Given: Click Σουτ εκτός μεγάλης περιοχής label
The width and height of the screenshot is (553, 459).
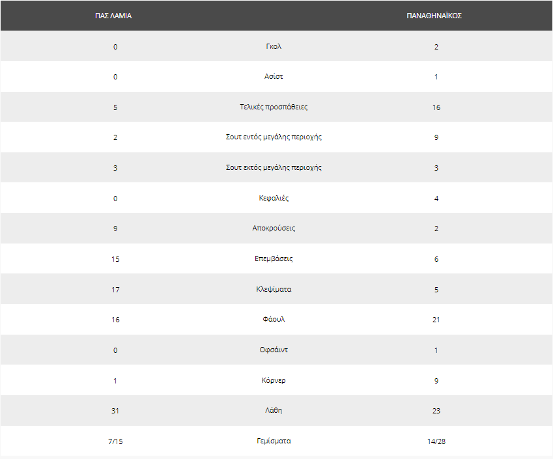Looking at the screenshot, I should point(274,167).
